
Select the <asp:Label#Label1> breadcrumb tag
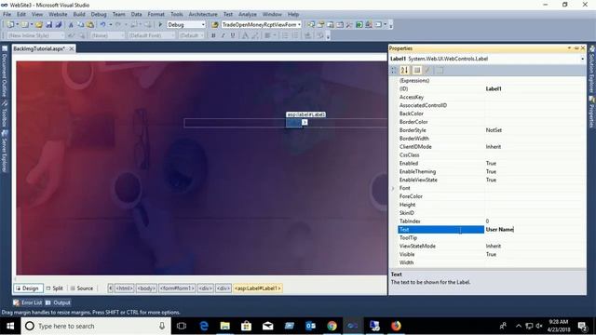pyautogui.click(x=258, y=288)
